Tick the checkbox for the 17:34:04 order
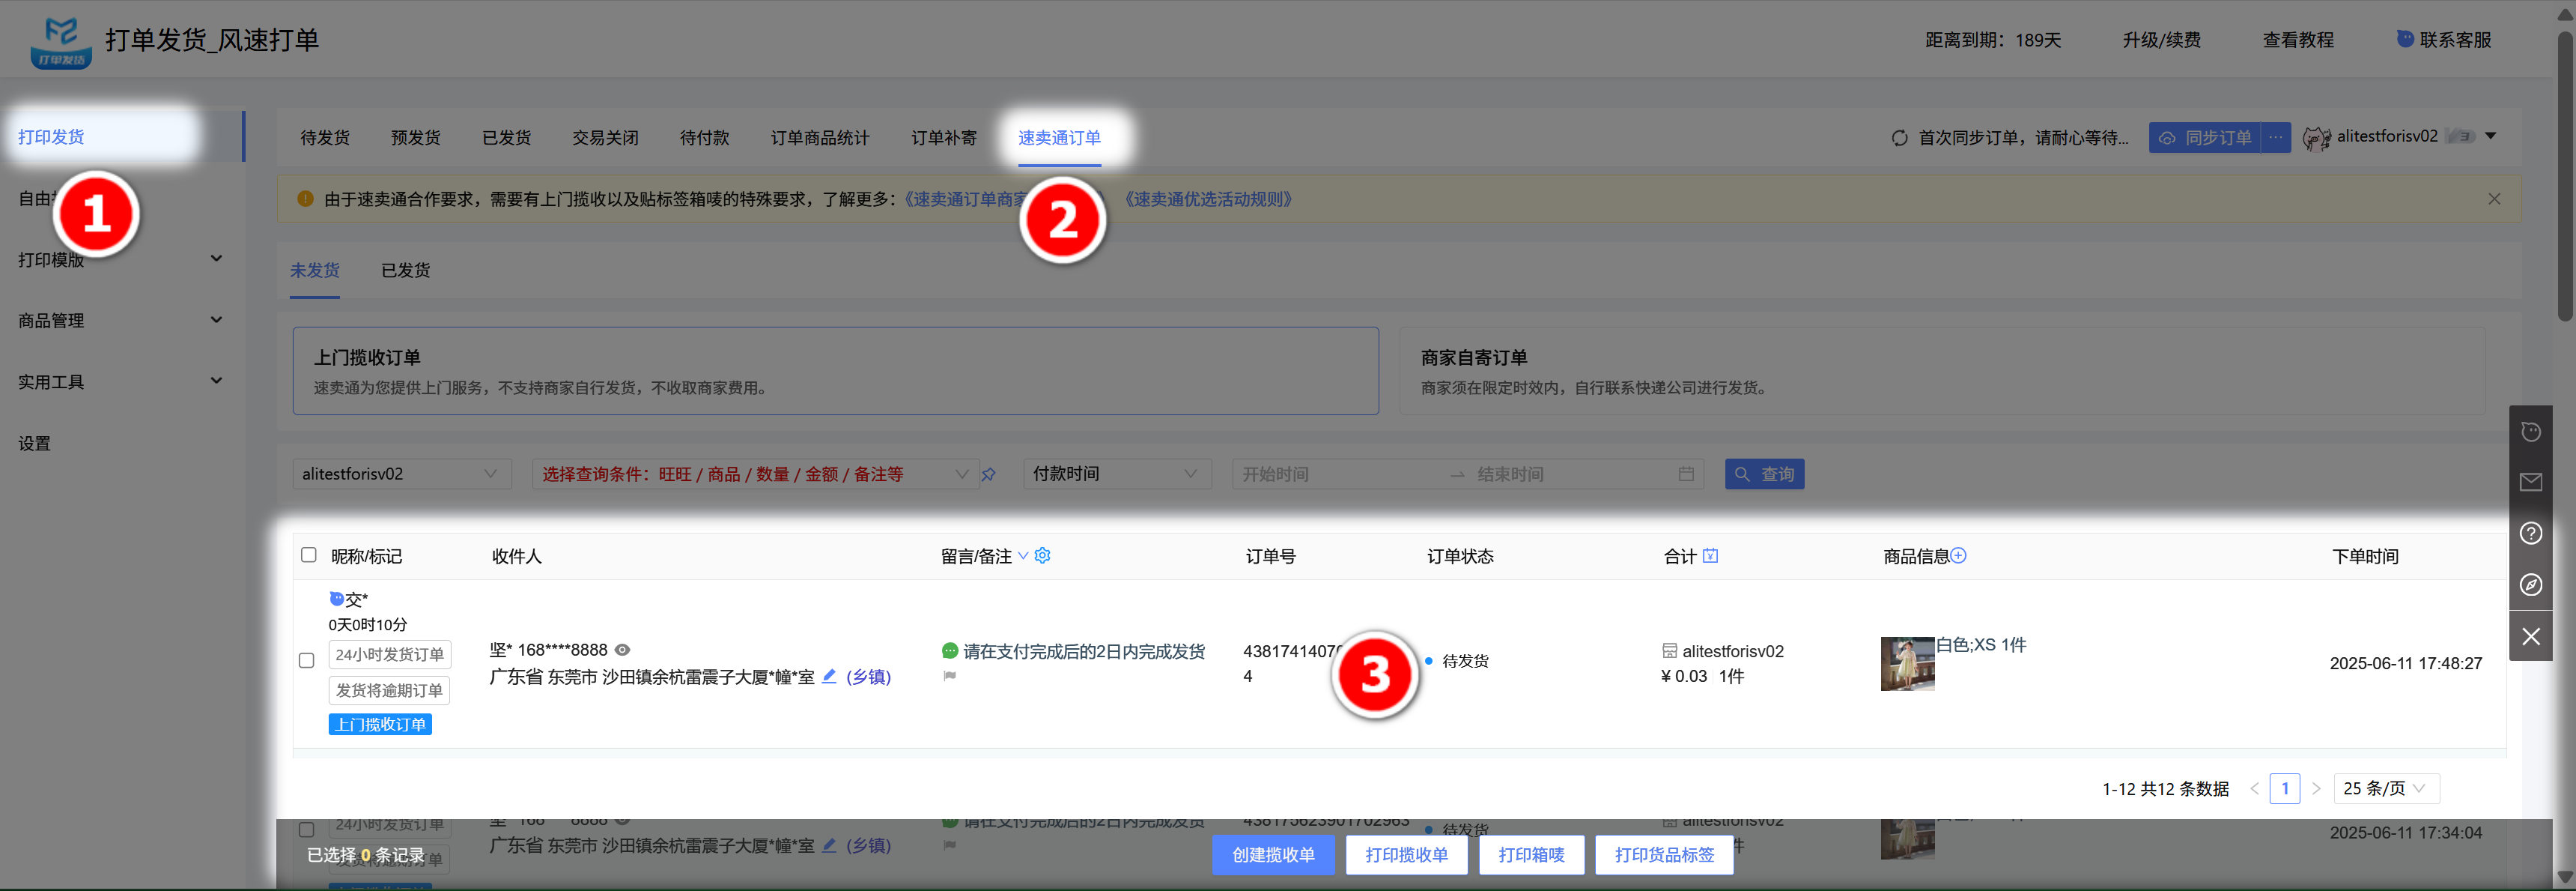This screenshot has height=891, width=2576. 307,830
